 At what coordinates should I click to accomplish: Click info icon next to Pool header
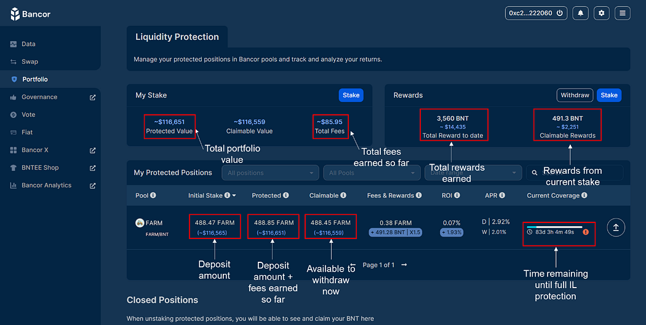tap(153, 195)
